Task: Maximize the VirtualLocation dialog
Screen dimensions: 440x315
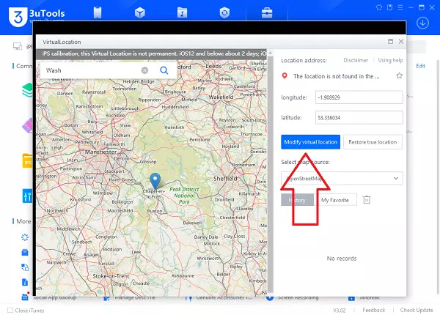Action: (x=390, y=42)
